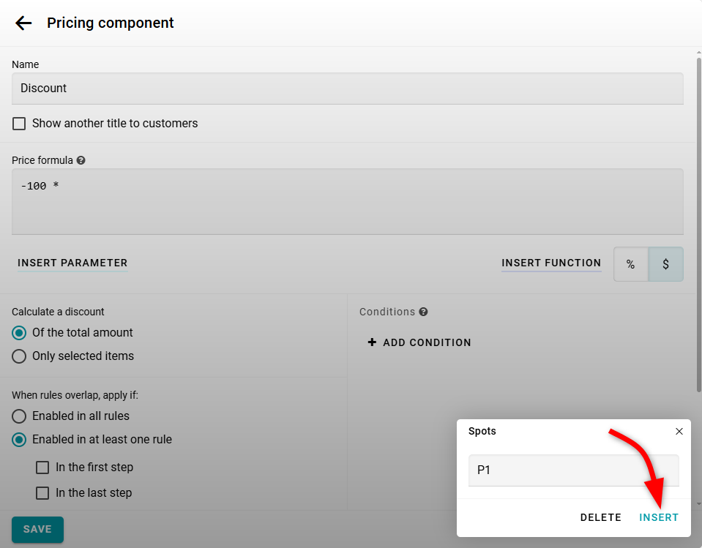Enable Show another title to customers
This screenshot has height=548, width=702.
point(20,124)
